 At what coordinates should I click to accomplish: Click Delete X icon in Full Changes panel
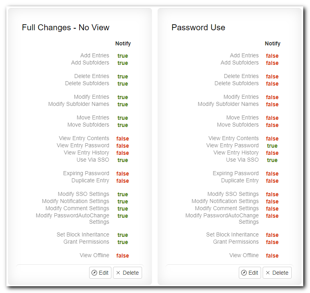(x=118, y=273)
